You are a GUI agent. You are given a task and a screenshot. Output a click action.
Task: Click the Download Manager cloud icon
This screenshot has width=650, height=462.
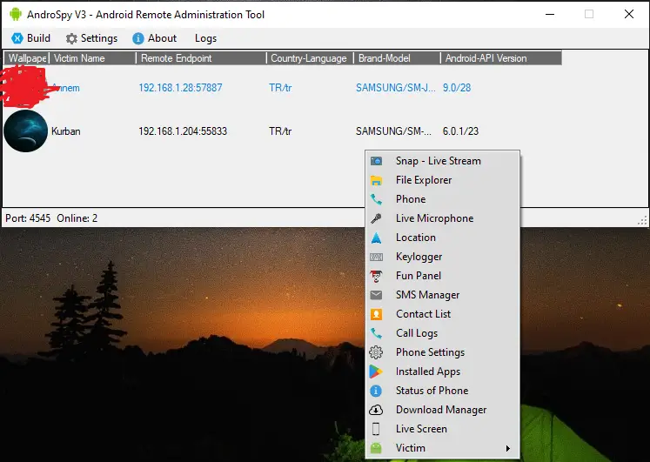pyautogui.click(x=376, y=410)
